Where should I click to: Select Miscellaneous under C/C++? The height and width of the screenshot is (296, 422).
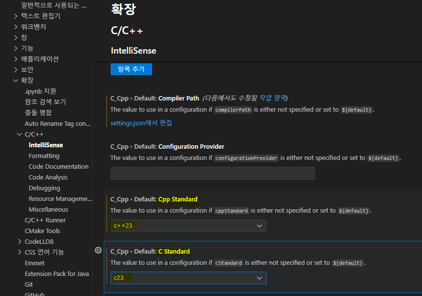tap(48, 209)
